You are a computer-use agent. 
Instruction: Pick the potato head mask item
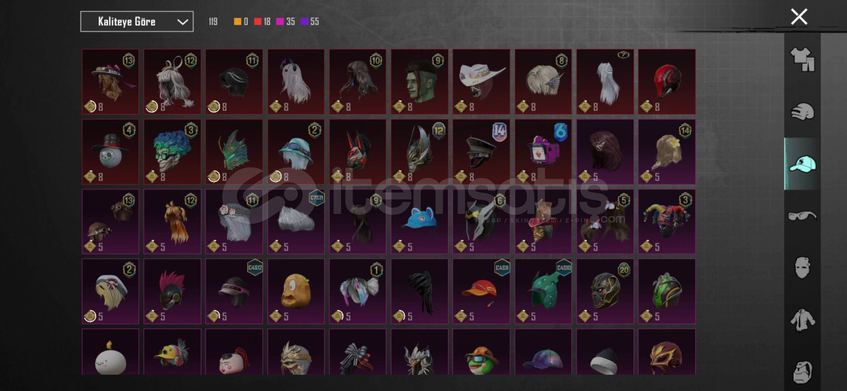pyautogui.click(x=296, y=291)
